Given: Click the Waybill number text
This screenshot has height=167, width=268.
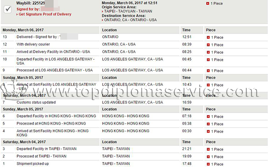Looking at the screenshot, I should (30, 3).
